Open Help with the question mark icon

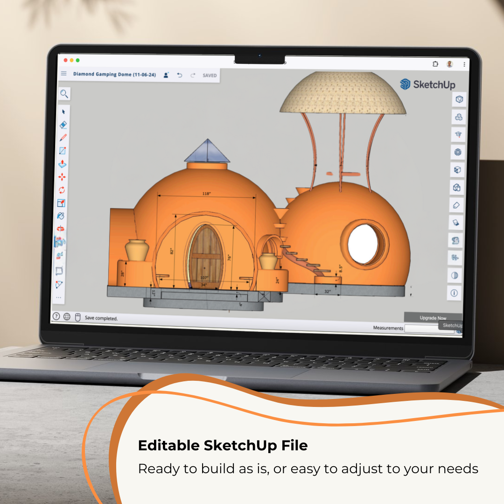click(x=56, y=316)
